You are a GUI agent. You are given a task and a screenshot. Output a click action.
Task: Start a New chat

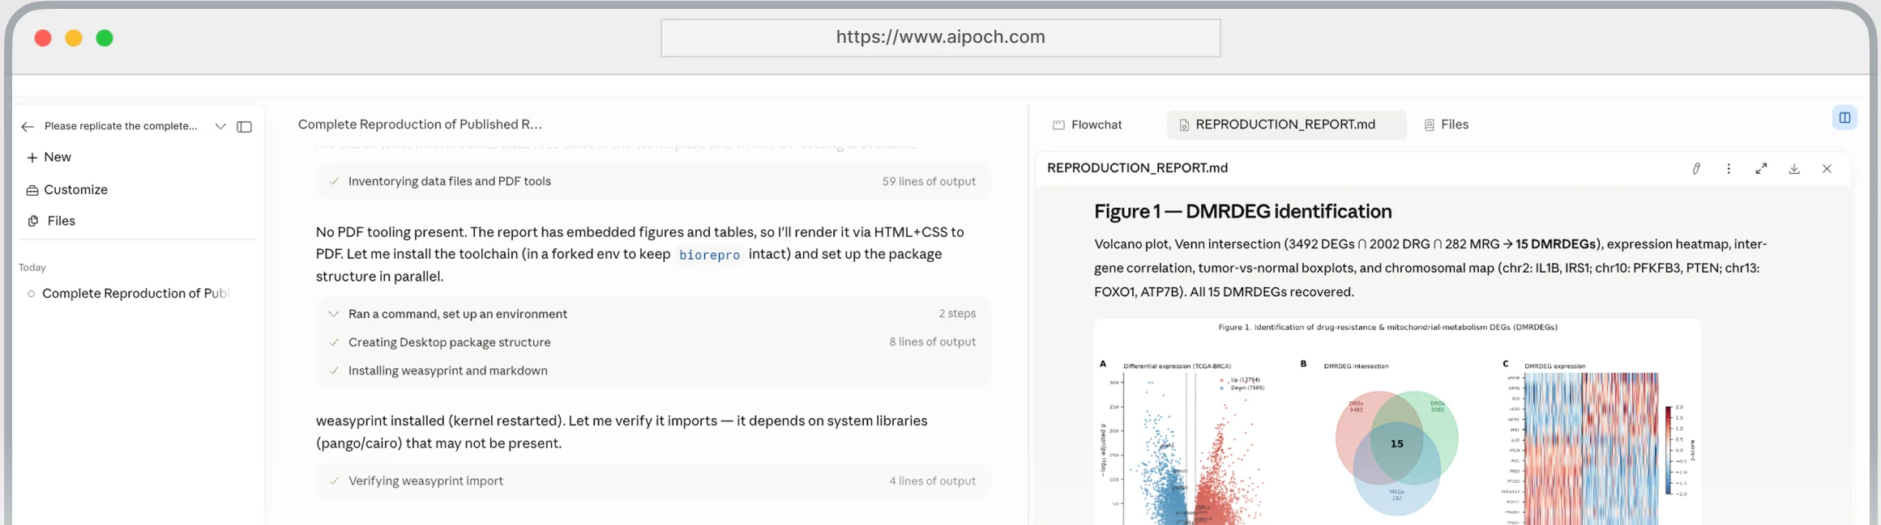[x=49, y=157]
